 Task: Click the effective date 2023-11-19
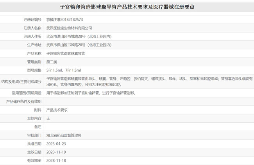click(56, 152)
